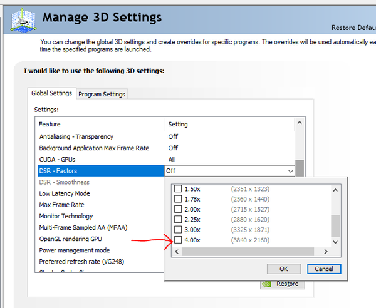Tick the 4.00x DSR factor checkbox

coord(178,240)
